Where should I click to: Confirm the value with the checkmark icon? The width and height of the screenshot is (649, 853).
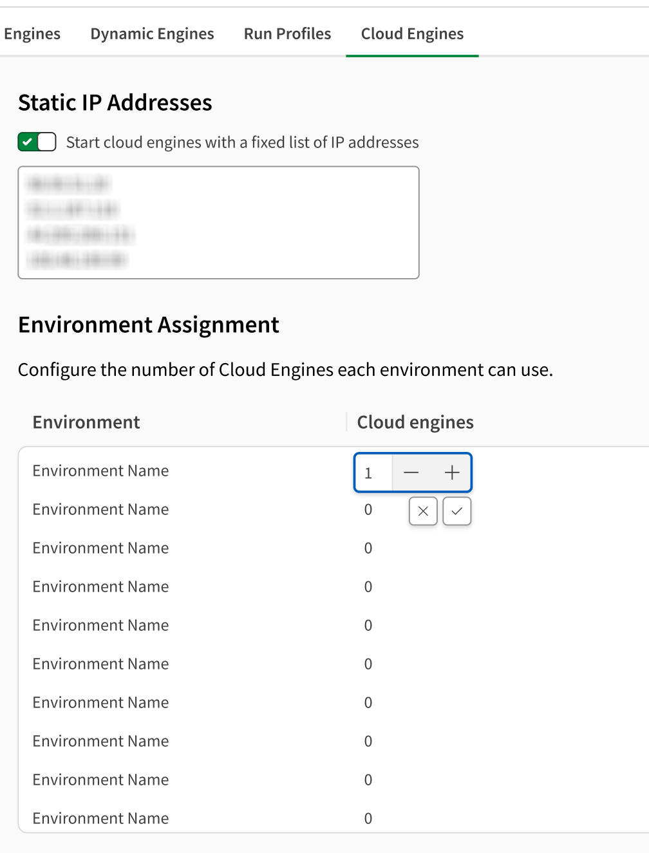456,511
